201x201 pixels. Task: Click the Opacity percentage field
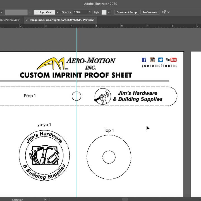click(x=80, y=12)
